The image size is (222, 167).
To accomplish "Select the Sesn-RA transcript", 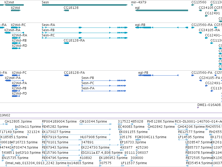I will (x=85, y=28).
